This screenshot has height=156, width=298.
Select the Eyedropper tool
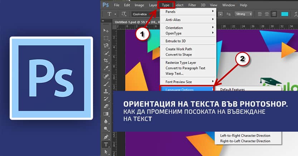[106, 68]
